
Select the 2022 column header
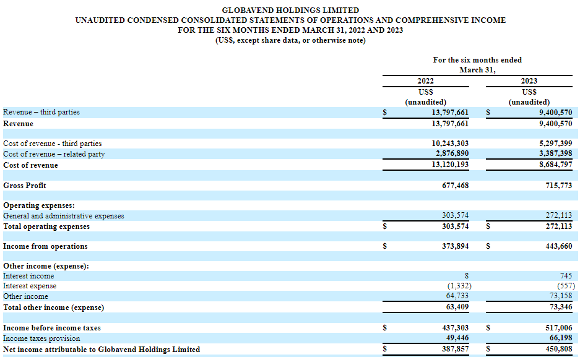coord(425,81)
